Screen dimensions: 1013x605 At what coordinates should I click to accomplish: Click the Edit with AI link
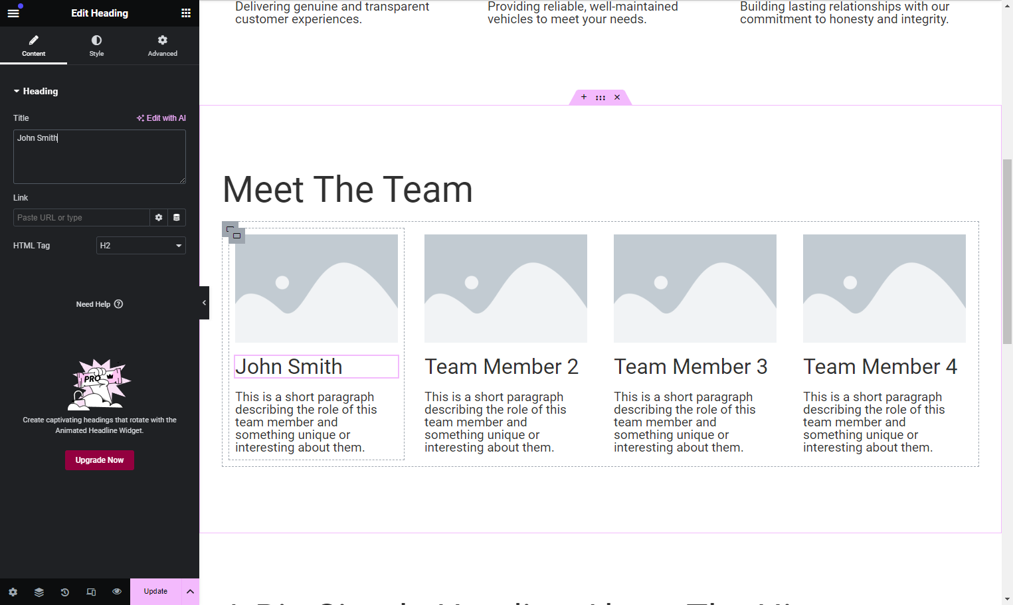coord(161,118)
